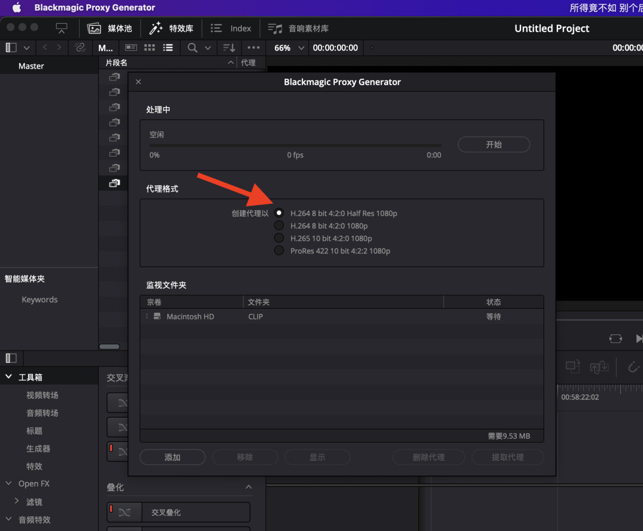The height and width of the screenshot is (531, 643).
Task: Open Blackmagic Proxy Generator app menu
Action: tap(95, 7)
